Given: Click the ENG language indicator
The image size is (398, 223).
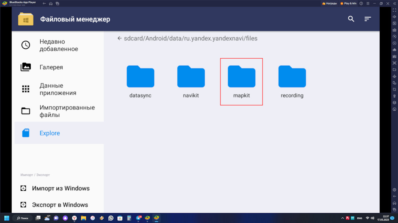Looking at the screenshot, I should 359,218.
